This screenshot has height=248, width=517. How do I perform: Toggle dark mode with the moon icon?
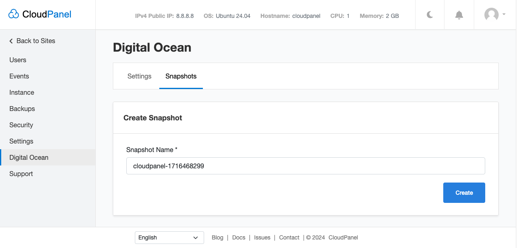[430, 15]
